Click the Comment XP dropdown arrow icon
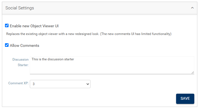This screenshot has height=108, width=199. point(87,84)
